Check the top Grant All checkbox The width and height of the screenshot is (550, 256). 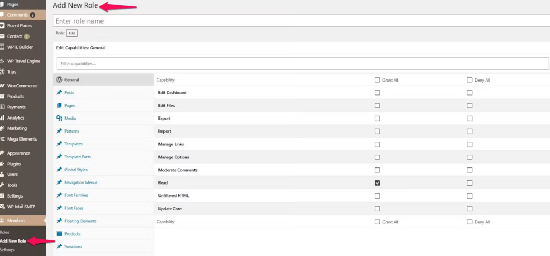378,80
